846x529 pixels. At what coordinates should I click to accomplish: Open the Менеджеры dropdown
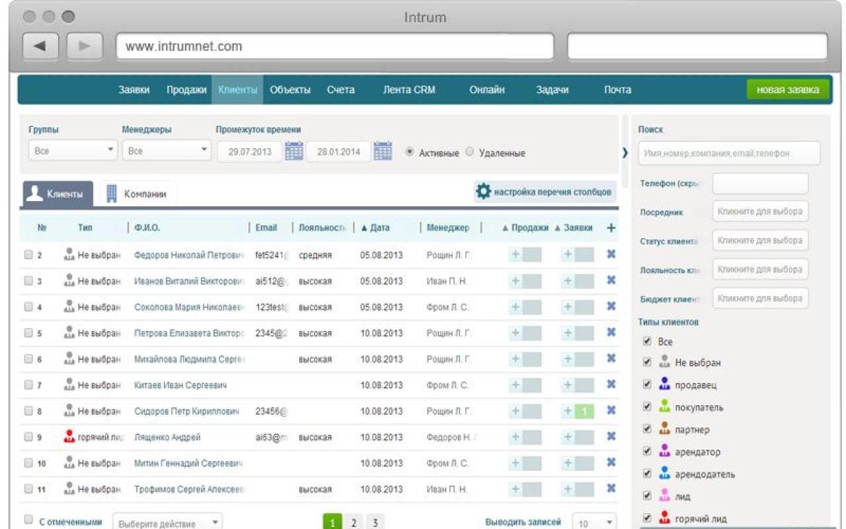point(167,151)
